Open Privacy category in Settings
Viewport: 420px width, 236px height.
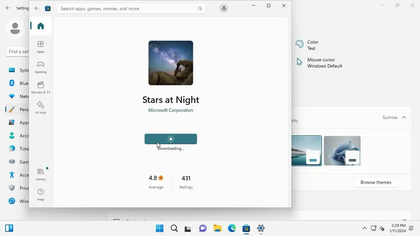(17, 188)
